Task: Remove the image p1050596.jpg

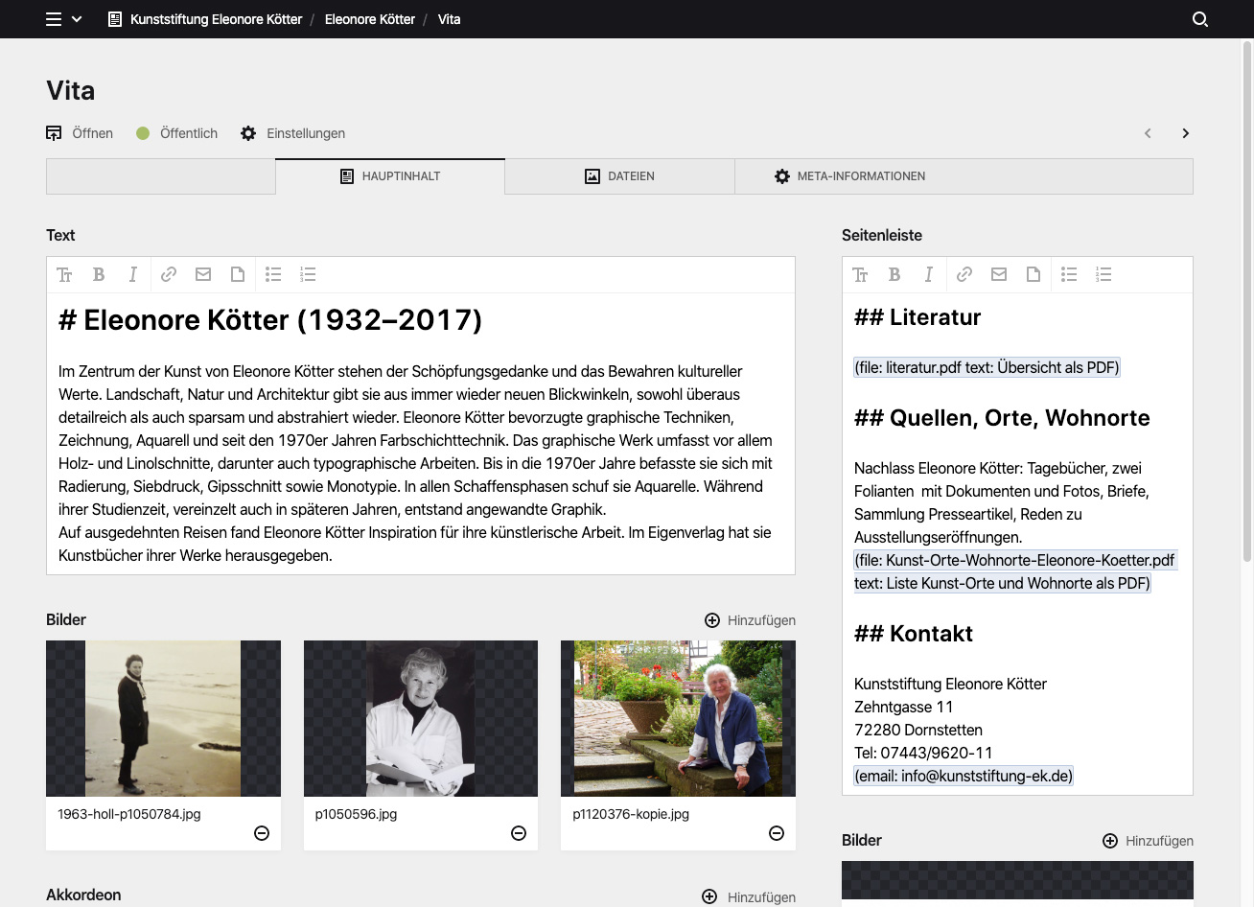Action: point(518,833)
